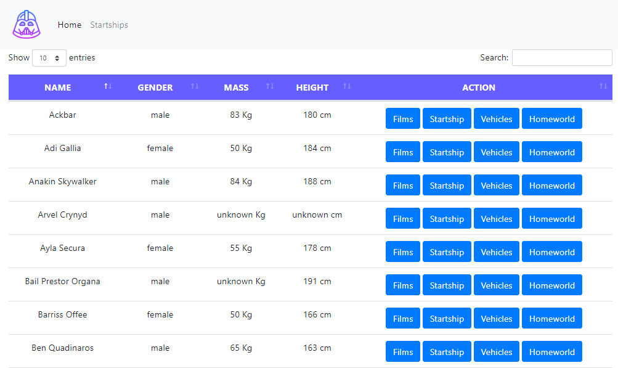This screenshot has height=368, width=618.
Task: Show Startship for Arvel Crynyd
Action: pos(446,218)
